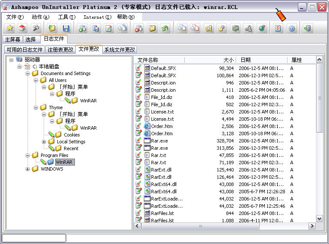This screenshot has width=329, height=244.
Task: Collapse the Documents and Settings node
Action: [x=27, y=73]
